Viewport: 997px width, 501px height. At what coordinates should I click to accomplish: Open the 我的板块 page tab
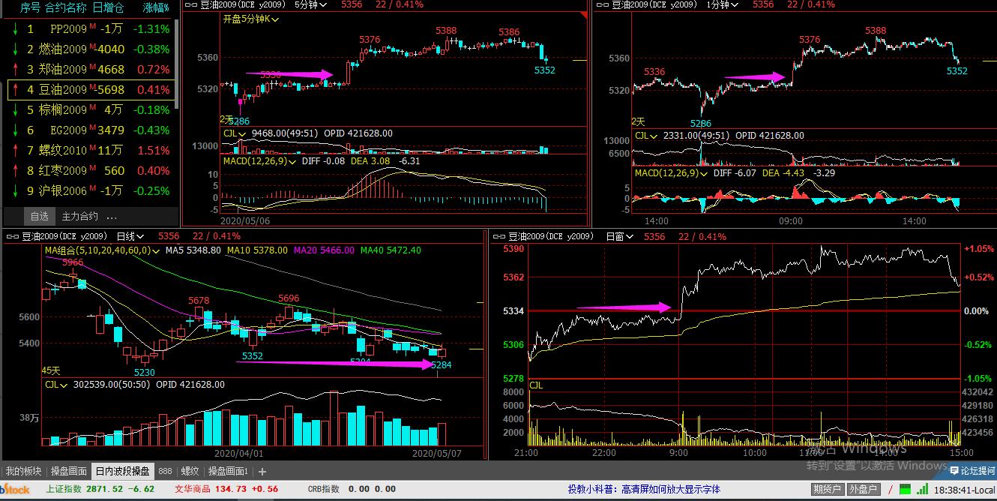click(23, 472)
